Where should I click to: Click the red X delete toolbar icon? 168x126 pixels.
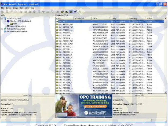click(67, 12)
